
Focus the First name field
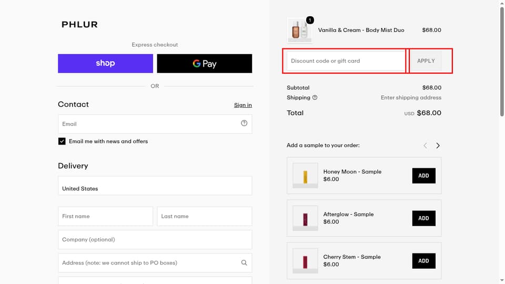105,216
